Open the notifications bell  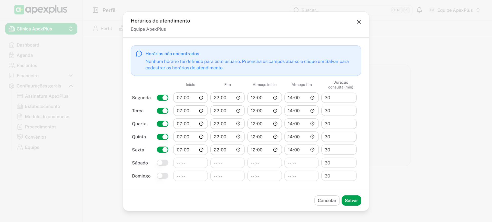419,10
